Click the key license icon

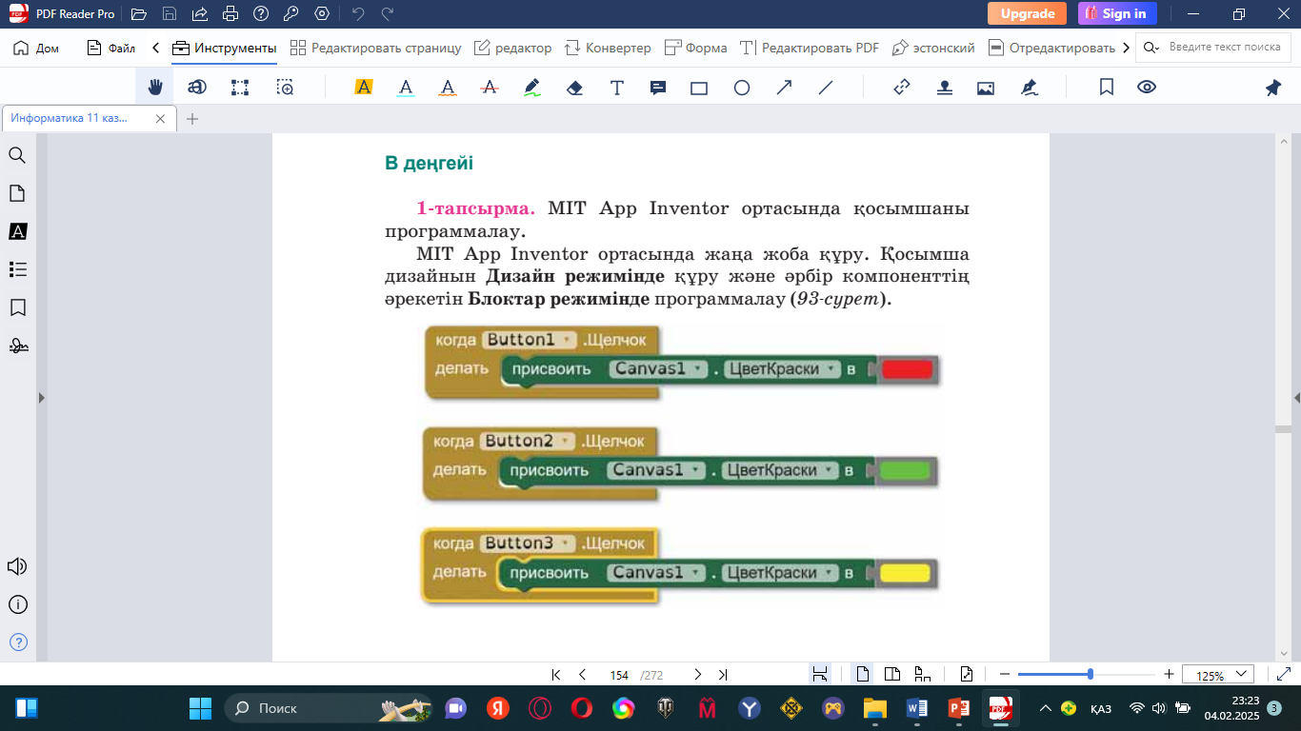coord(291,13)
